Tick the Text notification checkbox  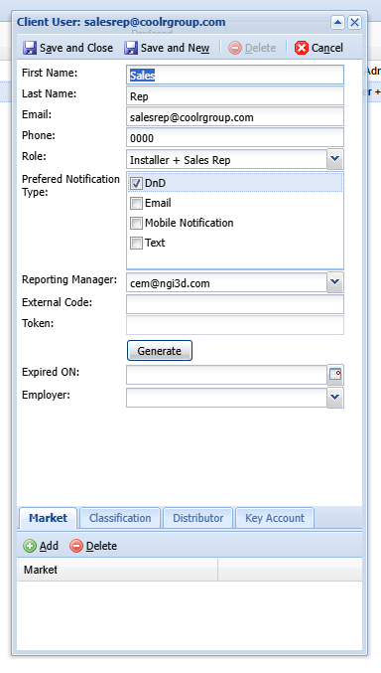(136, 243)
